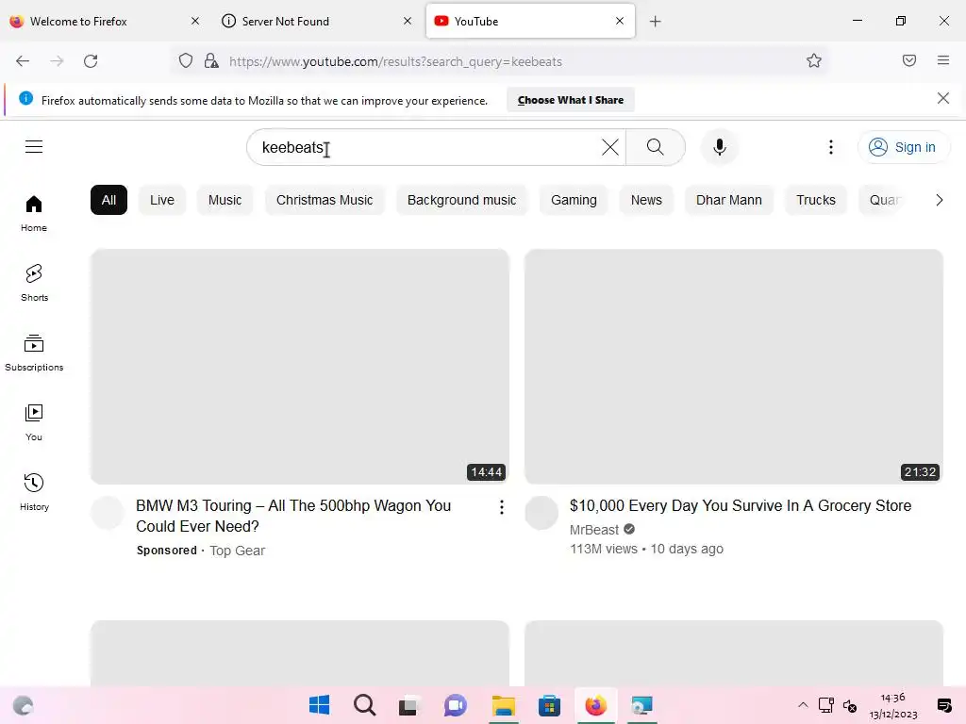966x724 pixels.
Task: Select the Live filter chip
Action: pyautogui.click(x=162, y=200)
